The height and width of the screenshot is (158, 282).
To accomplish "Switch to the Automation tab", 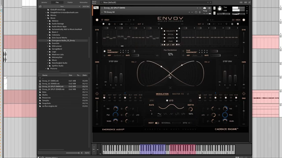I will [x=83, y=2].
